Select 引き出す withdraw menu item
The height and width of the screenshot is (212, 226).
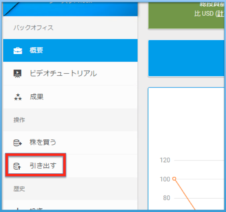(x=70, y=166)
